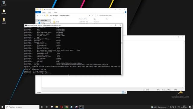Switch to Details view in File Explorer
193x109 pixels.
pos(123,92)
